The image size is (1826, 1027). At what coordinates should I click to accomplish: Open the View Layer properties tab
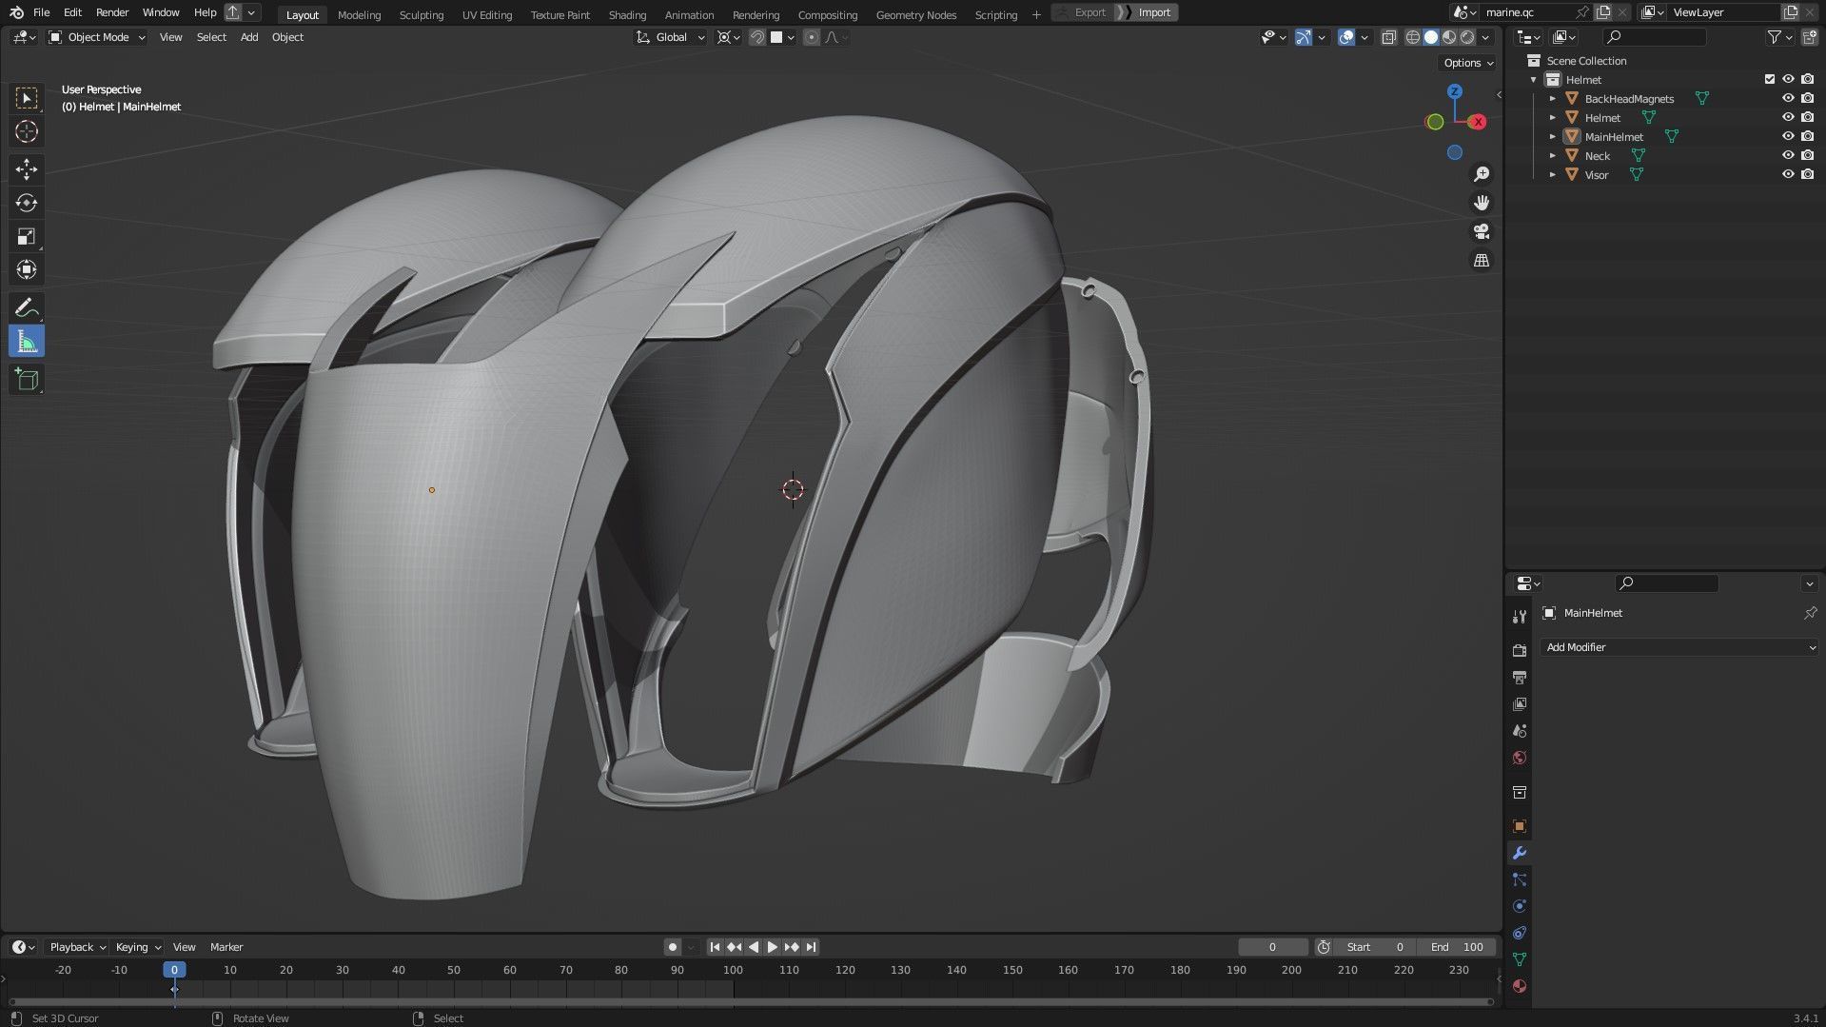[1520, 704]
